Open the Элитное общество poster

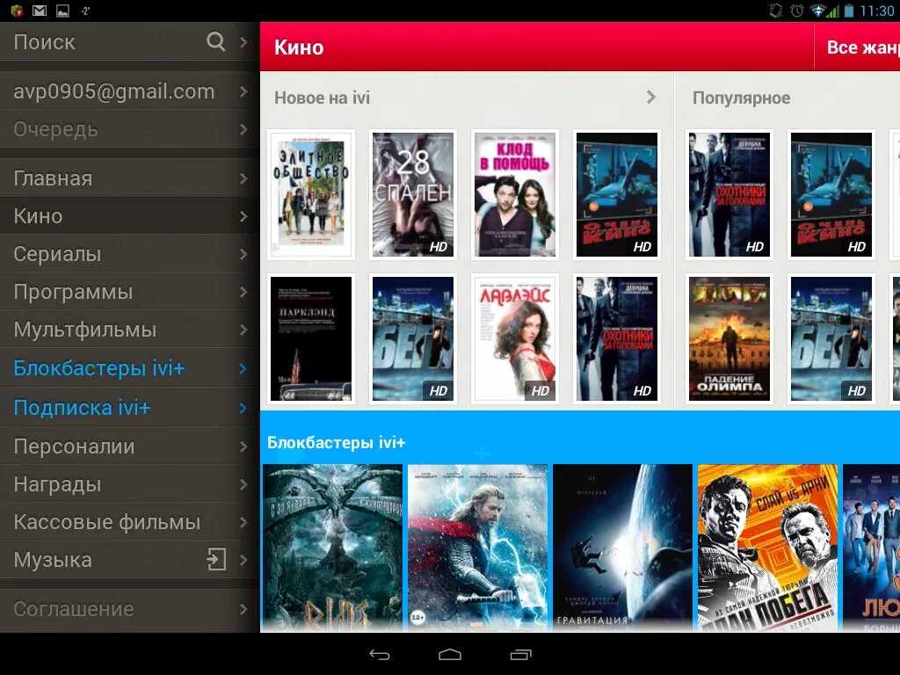310,194
